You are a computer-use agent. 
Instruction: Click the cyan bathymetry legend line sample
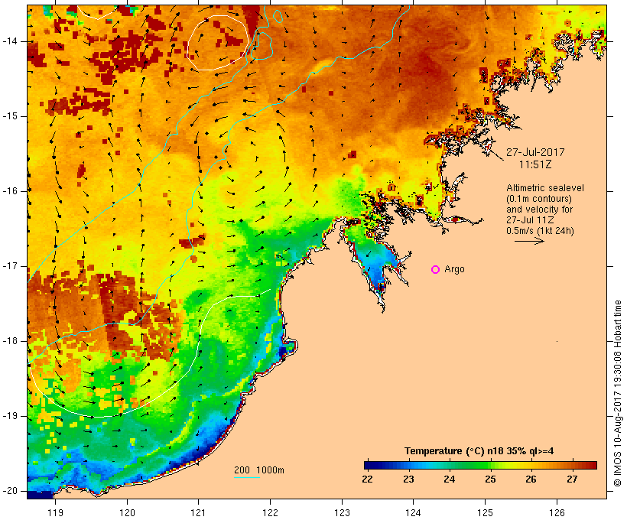(x=247, y=477)
